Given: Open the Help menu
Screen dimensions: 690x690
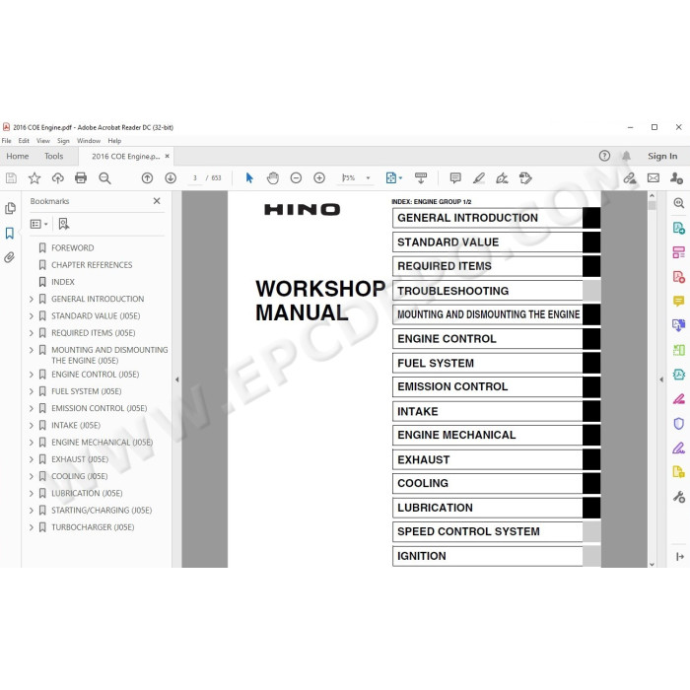Looking at the screenshot, I should click(x=114, y=141).
